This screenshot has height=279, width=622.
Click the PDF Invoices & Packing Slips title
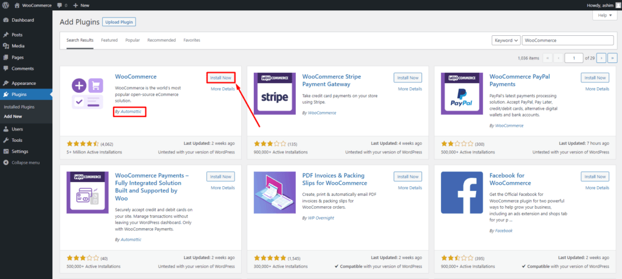335,179
